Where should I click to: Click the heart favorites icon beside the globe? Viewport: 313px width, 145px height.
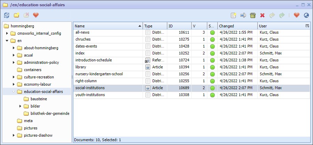(x=296, y=15)
